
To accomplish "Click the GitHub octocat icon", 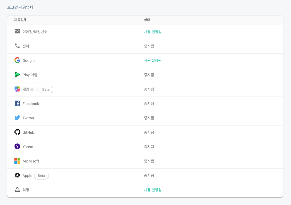I will pos(17,132).
